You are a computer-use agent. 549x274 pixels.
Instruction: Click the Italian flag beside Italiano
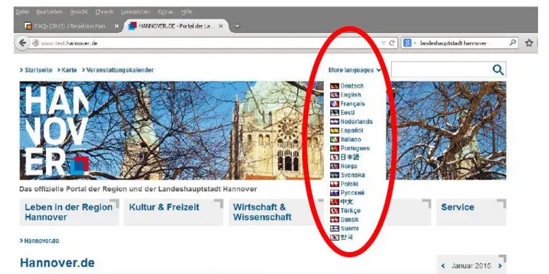335,140
